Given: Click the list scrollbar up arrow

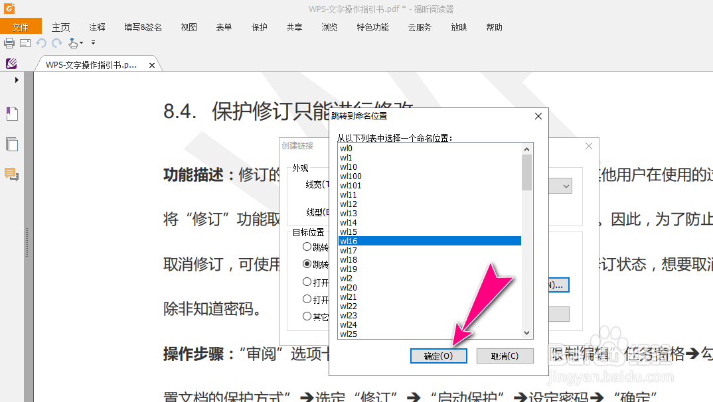Looking at the screenshot, I should pos(526,149).
